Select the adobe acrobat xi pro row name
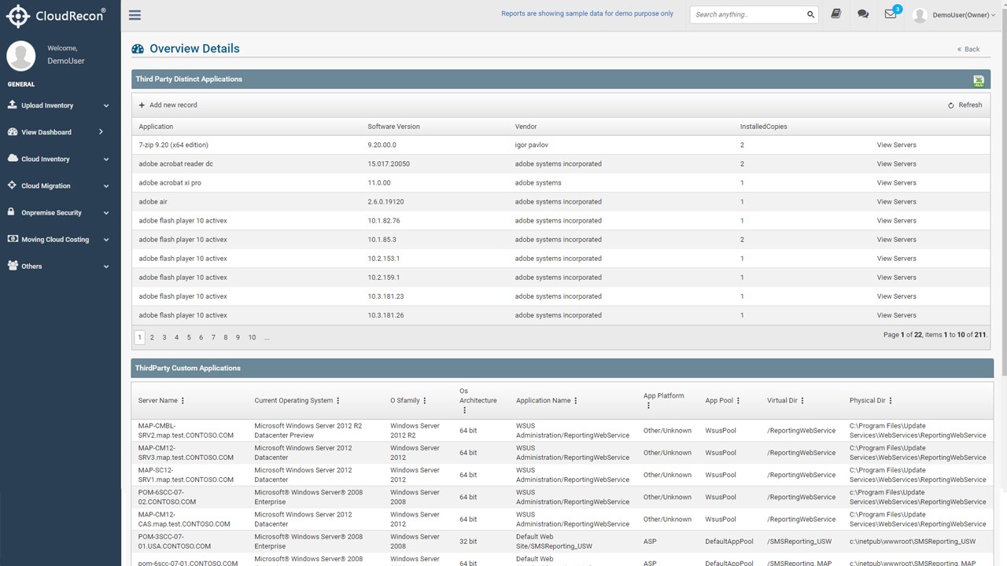 click(170, 183)
